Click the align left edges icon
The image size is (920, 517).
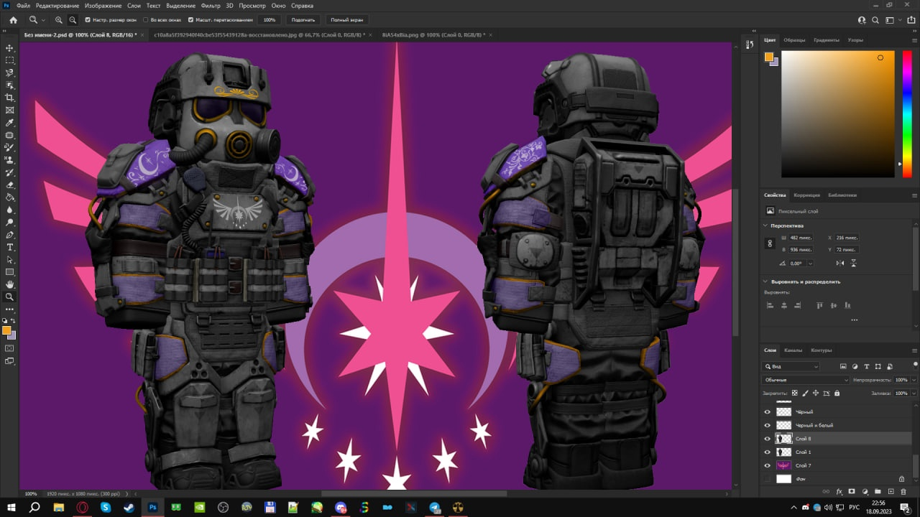(770, 305)
